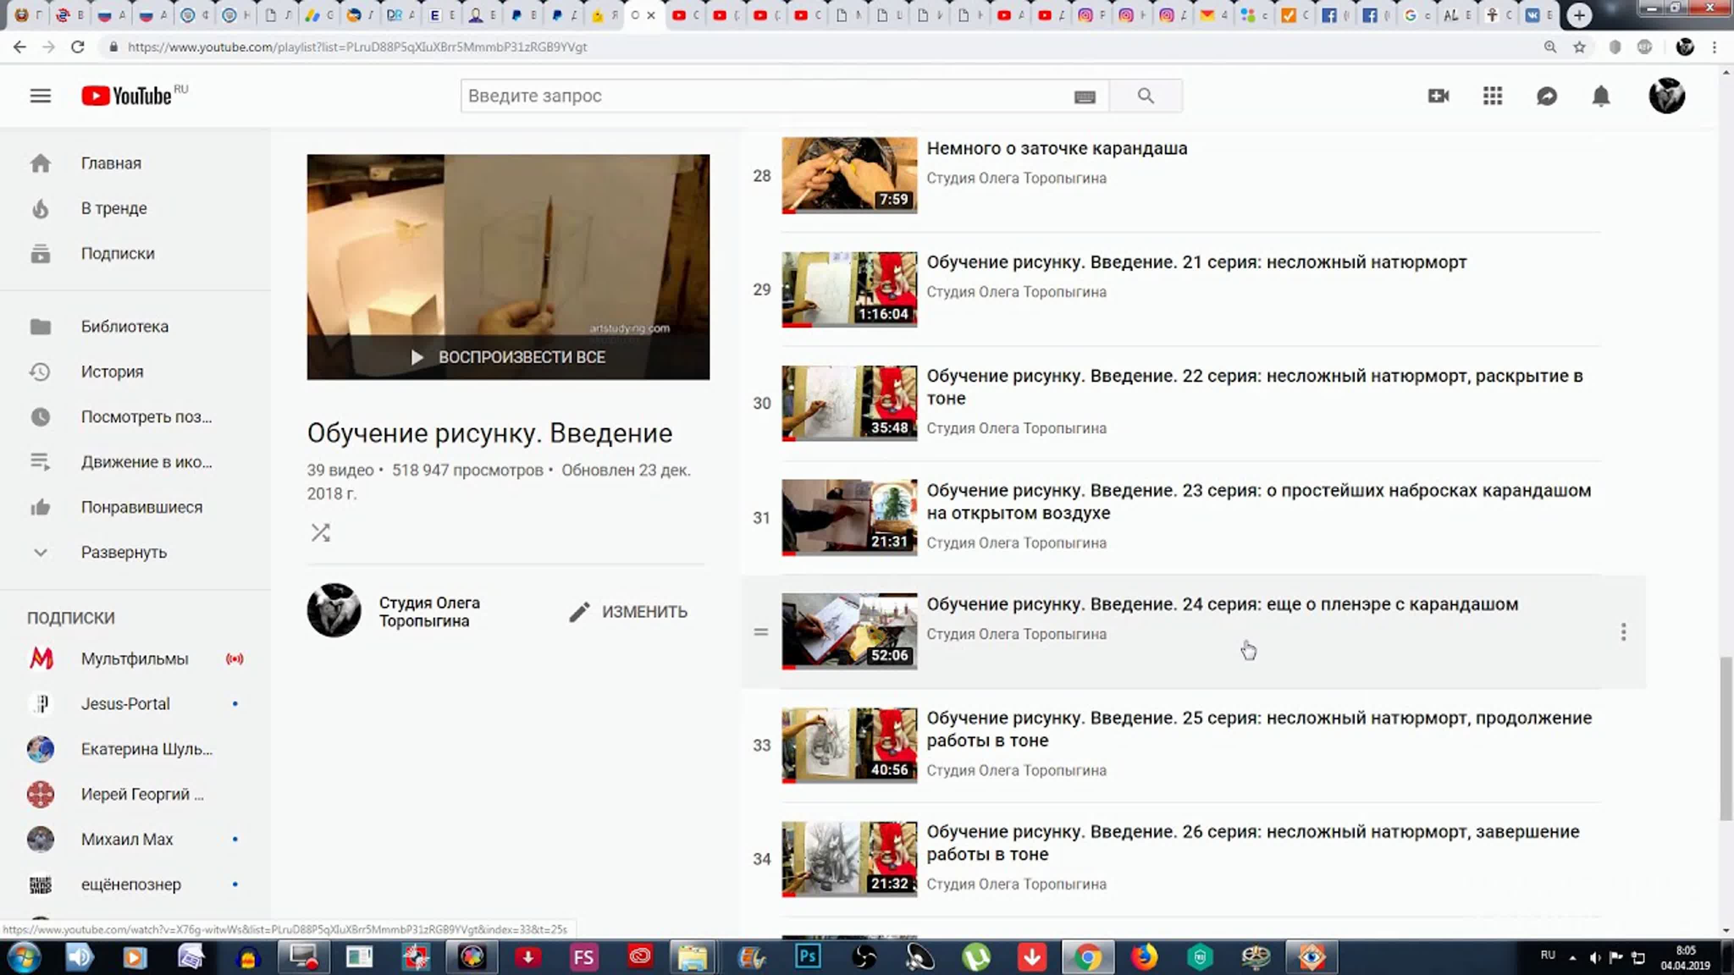Click the shuffle playlist icon

320,533
